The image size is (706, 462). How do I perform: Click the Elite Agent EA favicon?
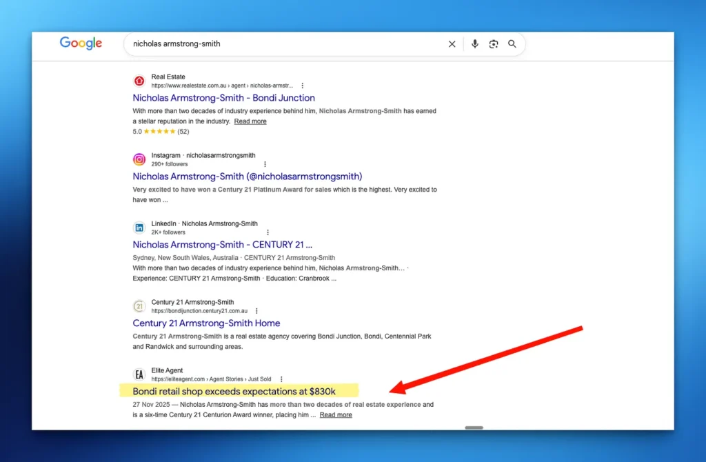click(139, 374)
